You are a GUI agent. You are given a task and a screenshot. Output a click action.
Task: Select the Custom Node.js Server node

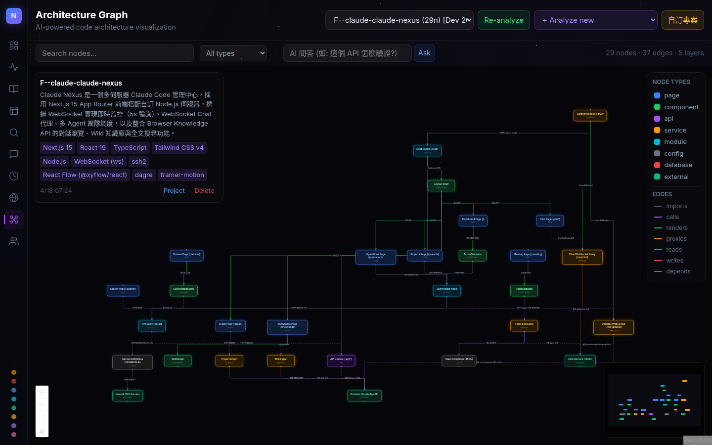pos(590,115)
